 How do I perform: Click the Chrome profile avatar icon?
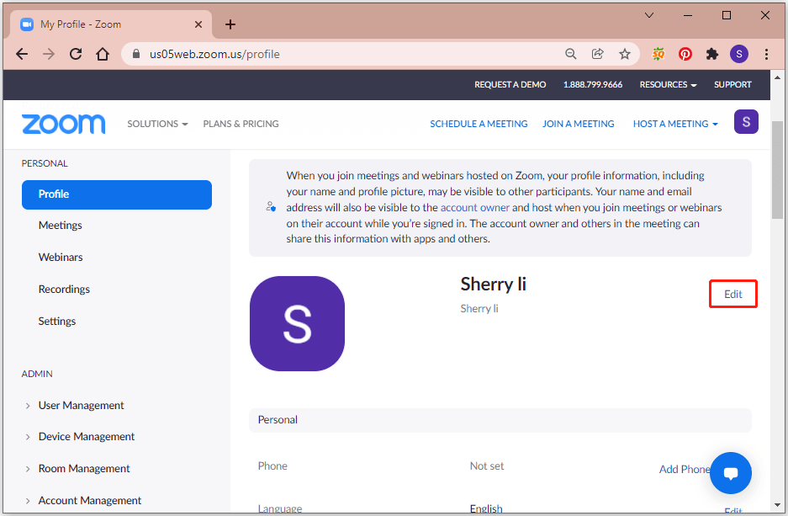pyautogui.click(x=738, y=53)
